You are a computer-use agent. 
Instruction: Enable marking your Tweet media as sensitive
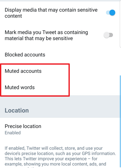(x=108, y=35)
